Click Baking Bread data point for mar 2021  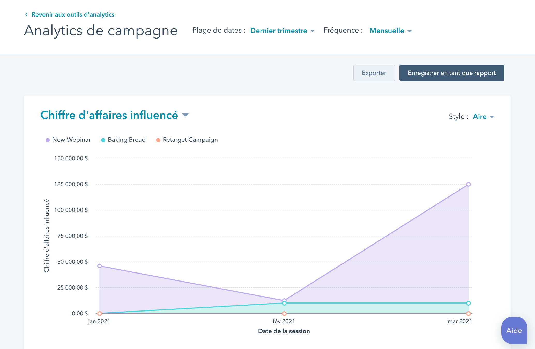tap(468, 303)
